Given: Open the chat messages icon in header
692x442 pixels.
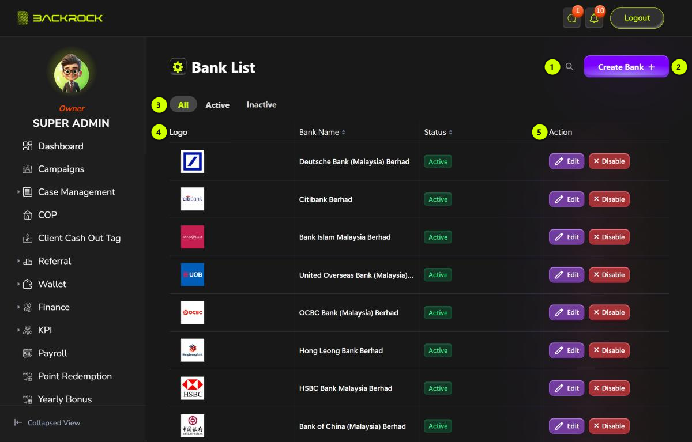Looking at the screenshot, I should [571, 18].
